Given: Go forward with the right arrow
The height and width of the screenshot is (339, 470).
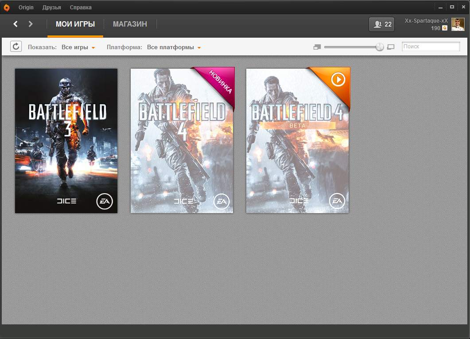Looking at the screenshot, I should pos(30,24).
